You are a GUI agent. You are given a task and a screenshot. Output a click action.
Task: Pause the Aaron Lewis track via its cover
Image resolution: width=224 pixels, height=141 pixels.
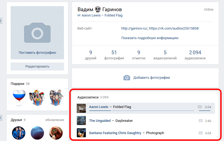click(81, 108)
